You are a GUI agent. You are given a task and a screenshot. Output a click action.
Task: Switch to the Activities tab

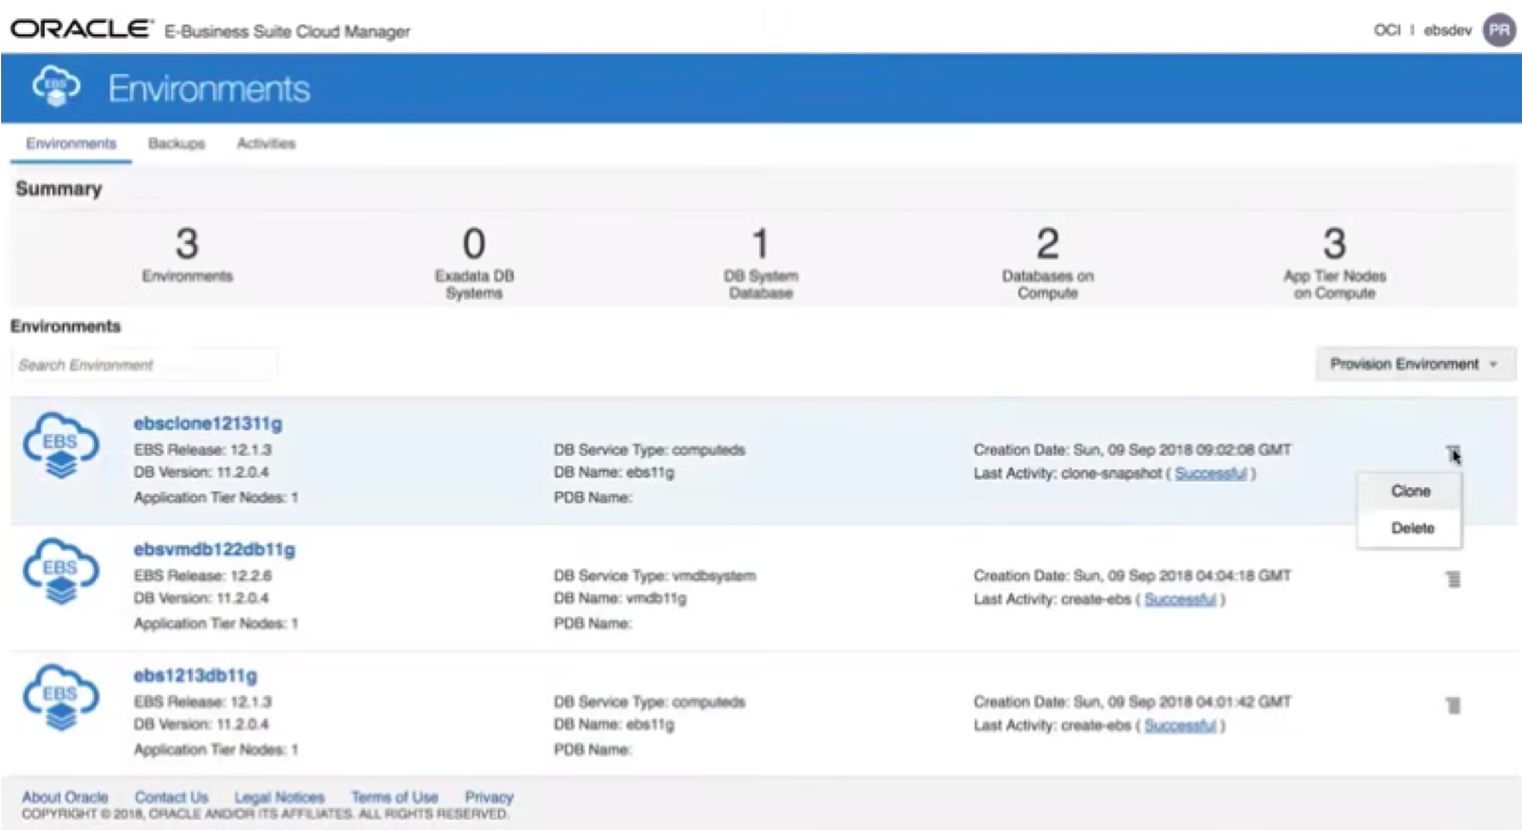point(266,143)
